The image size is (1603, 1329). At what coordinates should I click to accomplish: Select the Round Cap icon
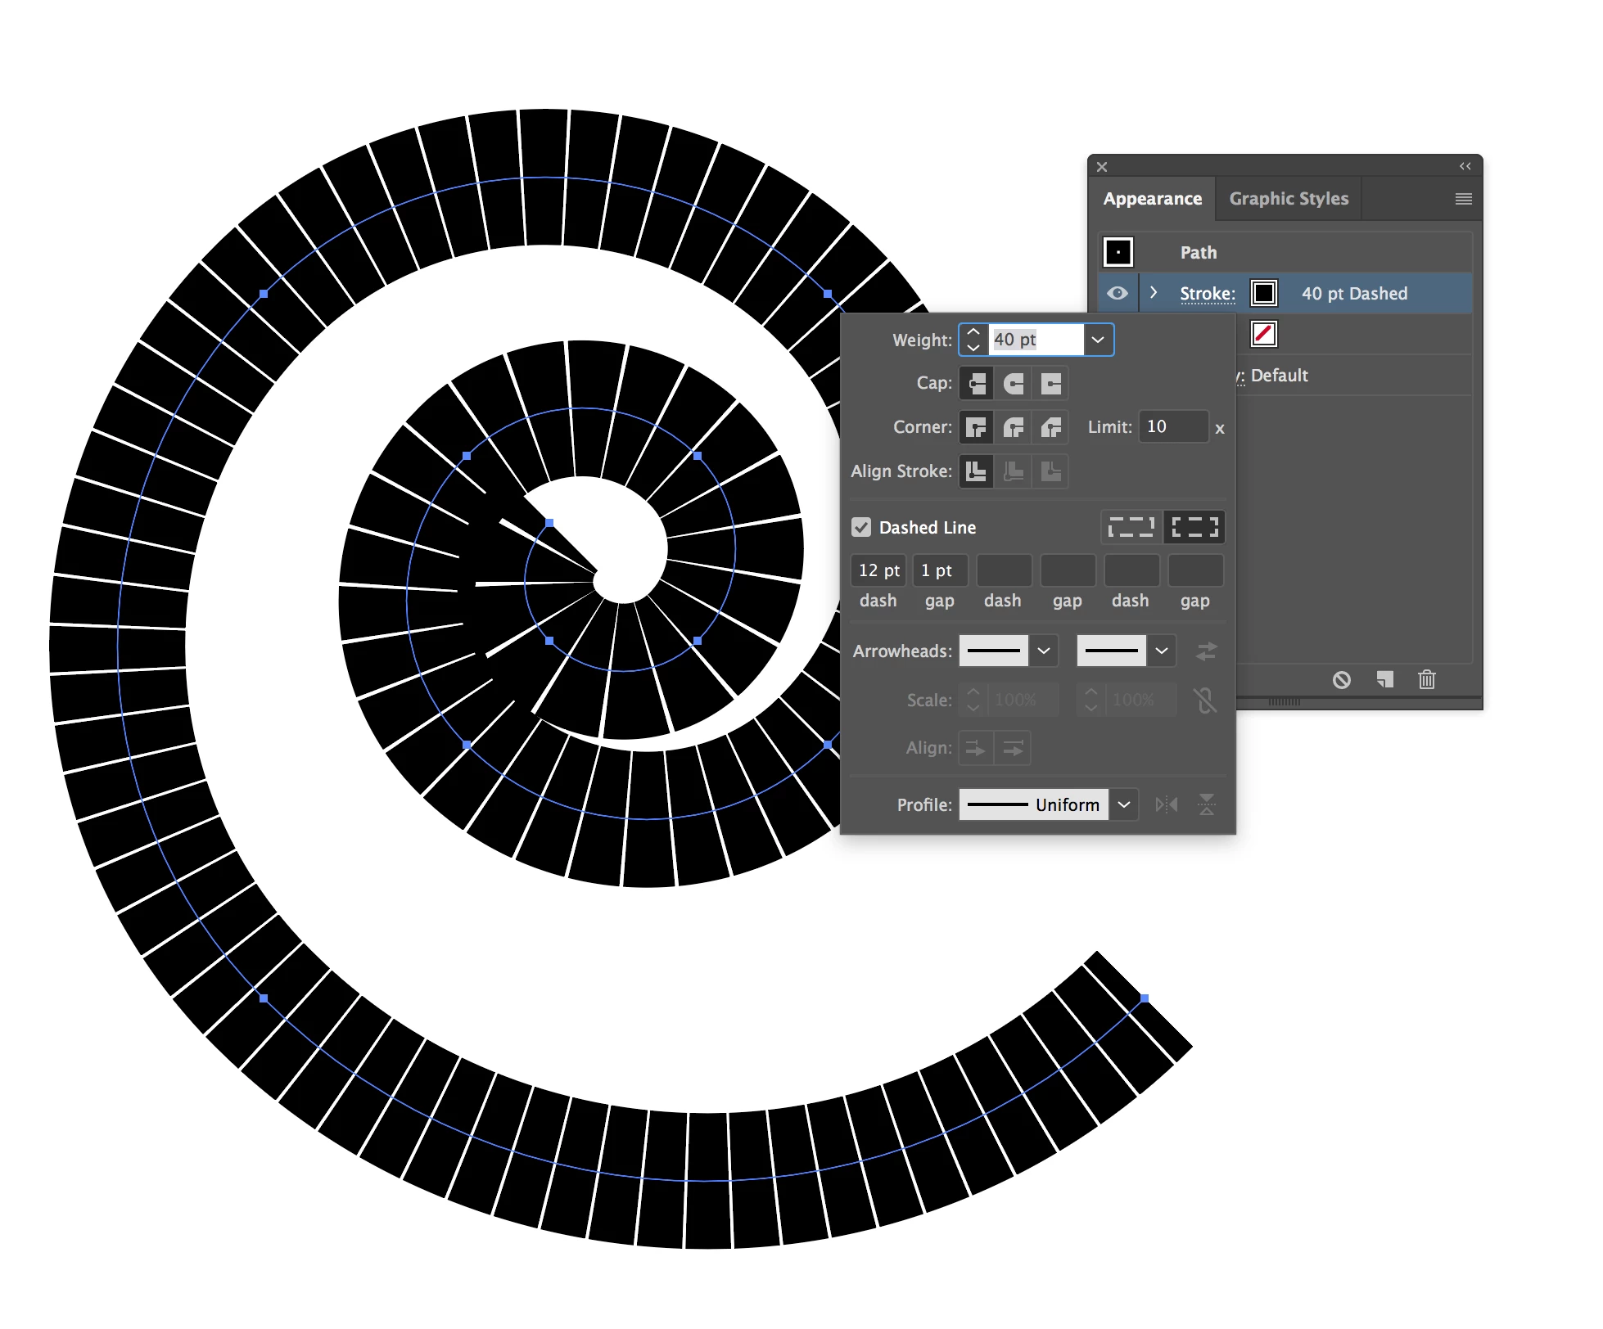coord(1014,383)
